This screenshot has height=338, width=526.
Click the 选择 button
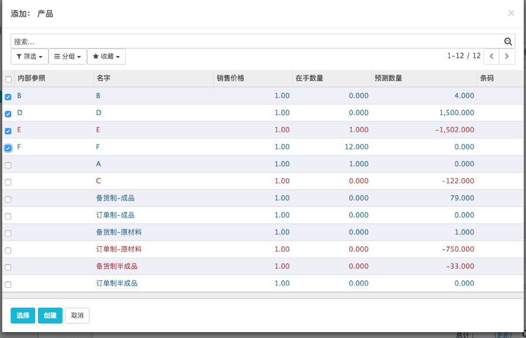tap(23, 315)
